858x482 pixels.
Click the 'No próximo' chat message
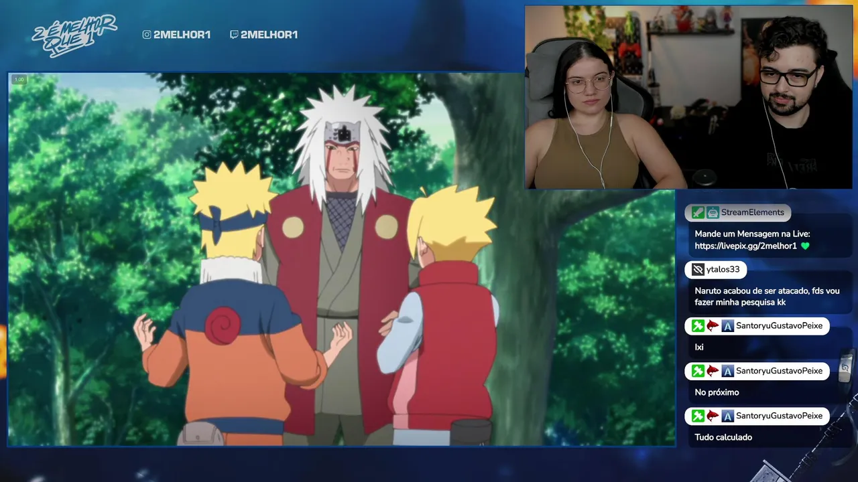click(x=717, y=392)
